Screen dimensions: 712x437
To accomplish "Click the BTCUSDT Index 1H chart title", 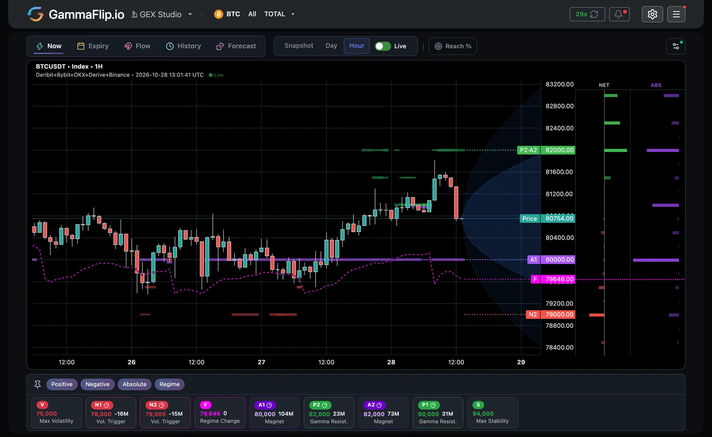I will tap(69, 66).
